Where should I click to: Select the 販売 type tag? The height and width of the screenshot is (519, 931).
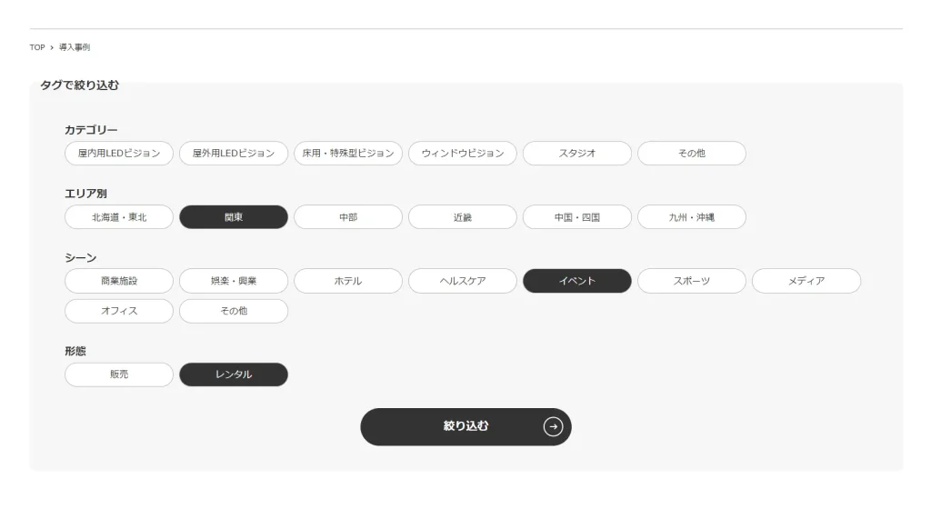[119, 374]
